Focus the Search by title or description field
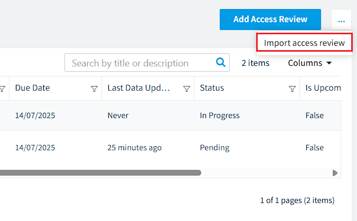 147,63
